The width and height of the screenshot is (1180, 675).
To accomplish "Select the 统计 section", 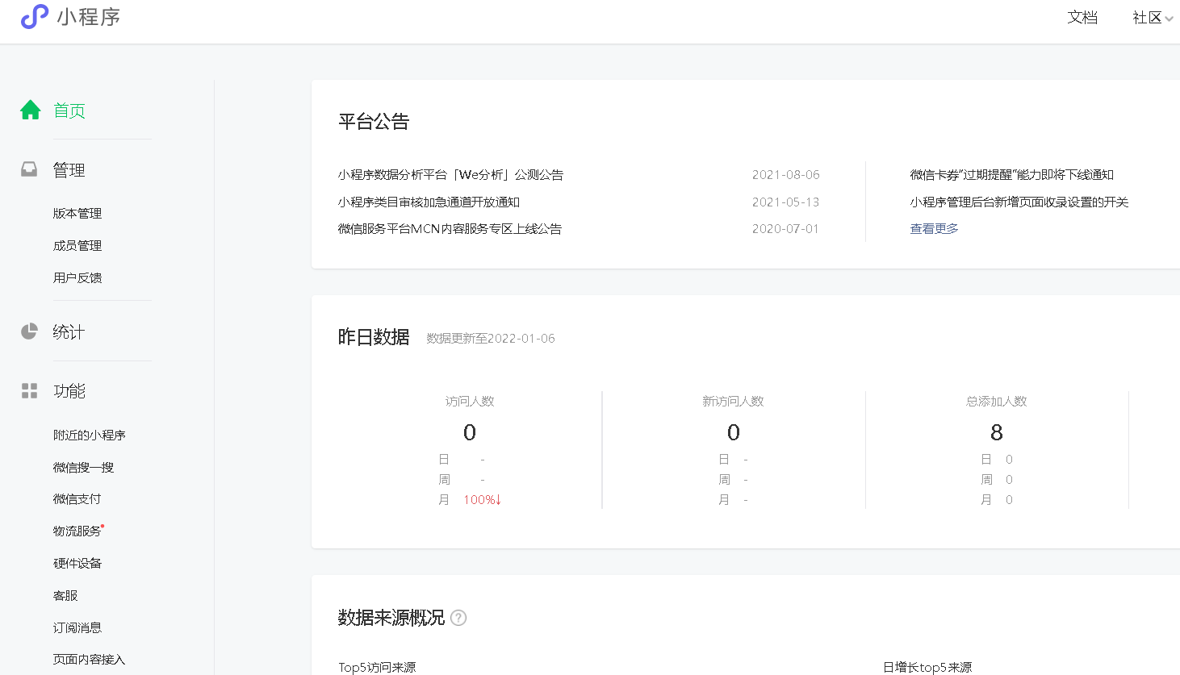I will point(69,332).
